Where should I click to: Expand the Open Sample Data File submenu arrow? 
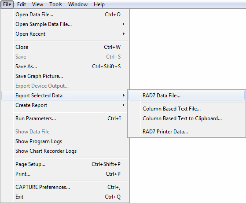pyautogui.click(x=124, y=24)
